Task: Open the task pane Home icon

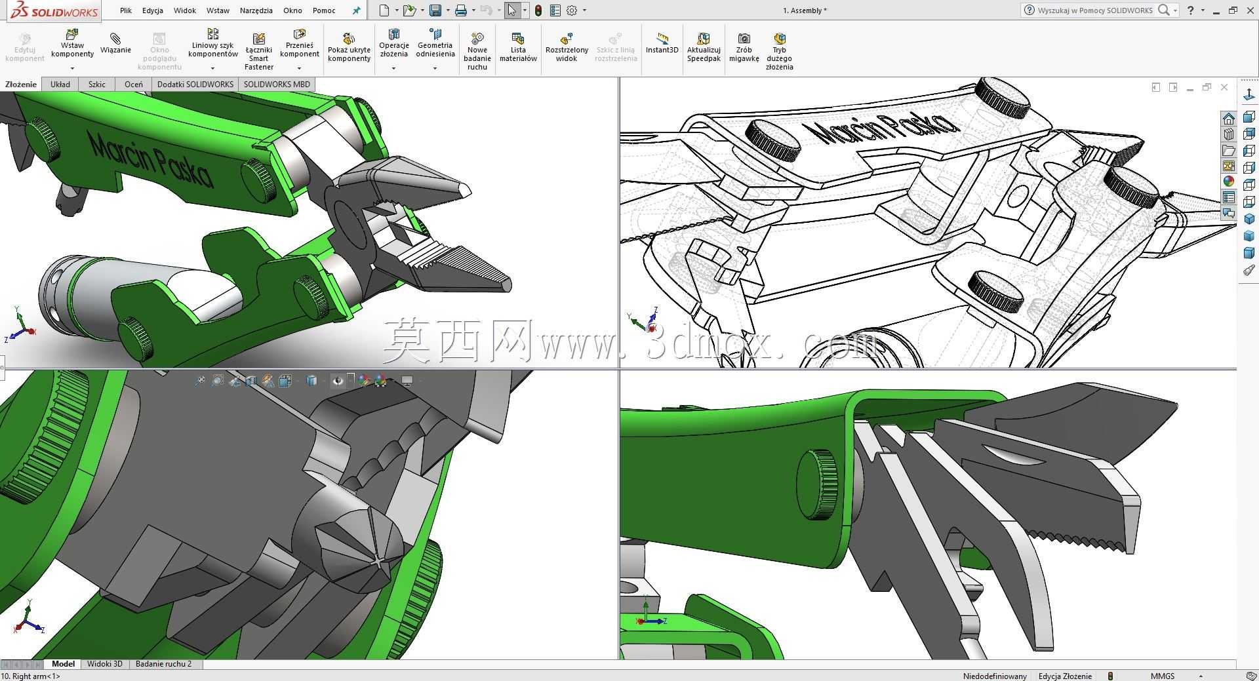Action: point(1228,119)
